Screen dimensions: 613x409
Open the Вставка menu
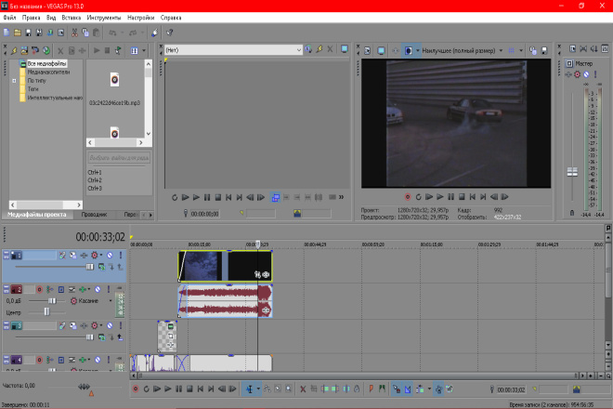pyautogui.click(x=72, y=18)
